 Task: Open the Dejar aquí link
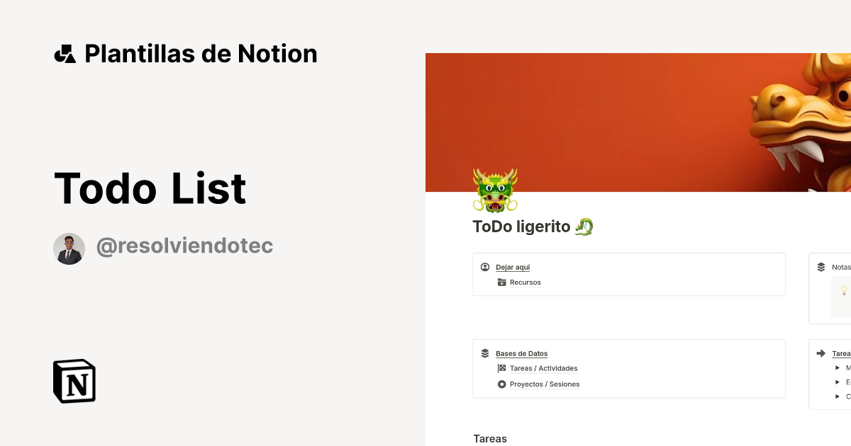click(x=512, y=267)
